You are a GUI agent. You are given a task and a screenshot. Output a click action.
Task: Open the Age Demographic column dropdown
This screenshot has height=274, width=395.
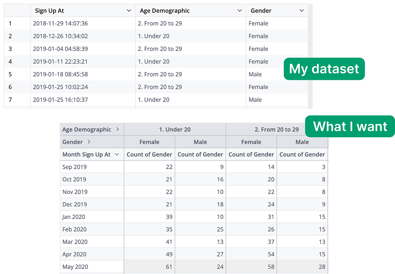(x=240, y=10)
